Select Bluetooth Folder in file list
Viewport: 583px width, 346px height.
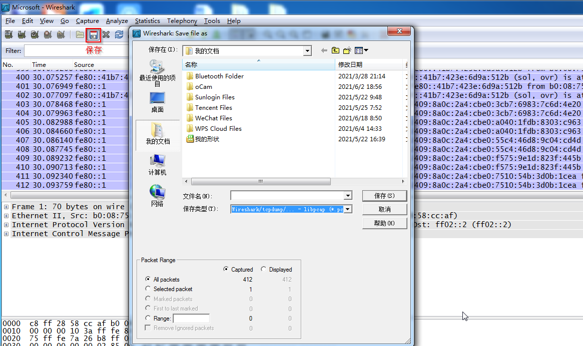pyautogui.click(x=215, y=76)
